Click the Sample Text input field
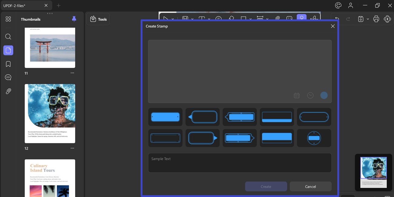Screen dimensions: 394x197 pos(240,163)
